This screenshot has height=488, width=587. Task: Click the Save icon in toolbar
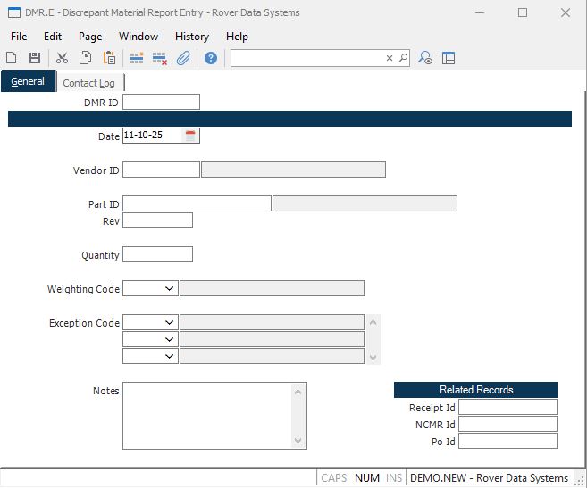pos(35,58)
